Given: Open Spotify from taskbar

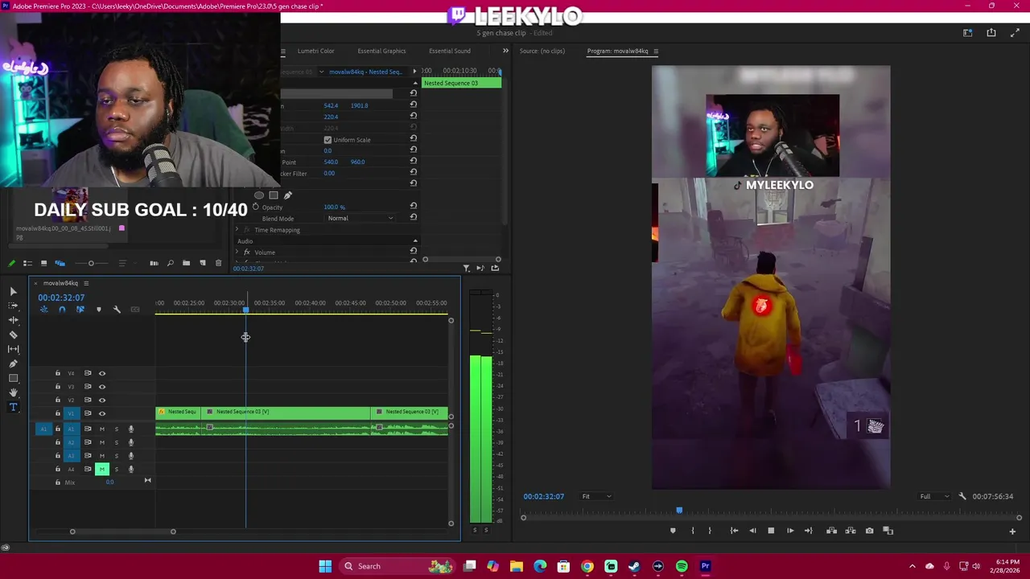Looking at the screenshot, I should click(682, 566).
